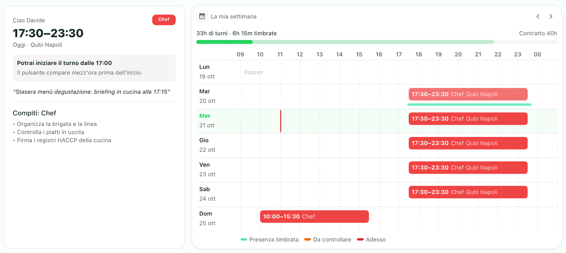This screenshot has width=566, height=253.
Task: Click the 18 hour column header
Action: (418, 54)
